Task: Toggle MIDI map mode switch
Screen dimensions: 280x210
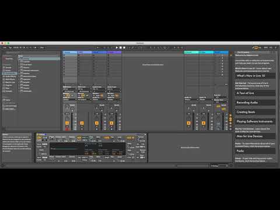Action: tap(266, 48)
